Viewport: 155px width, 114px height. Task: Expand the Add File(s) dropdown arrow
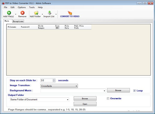16,14
